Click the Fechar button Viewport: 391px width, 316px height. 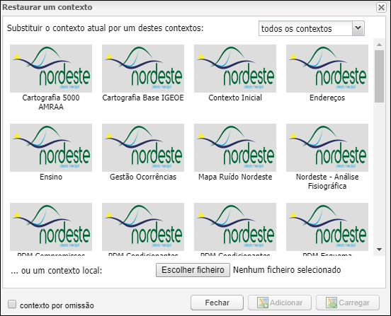click(x=217, y=303)
